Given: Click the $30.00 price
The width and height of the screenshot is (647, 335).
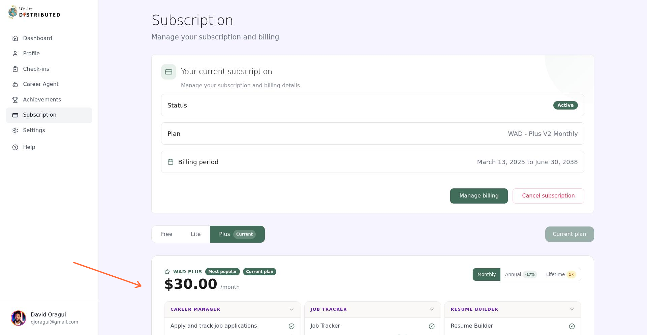Looking at the screenshot, I should point(191,284).
